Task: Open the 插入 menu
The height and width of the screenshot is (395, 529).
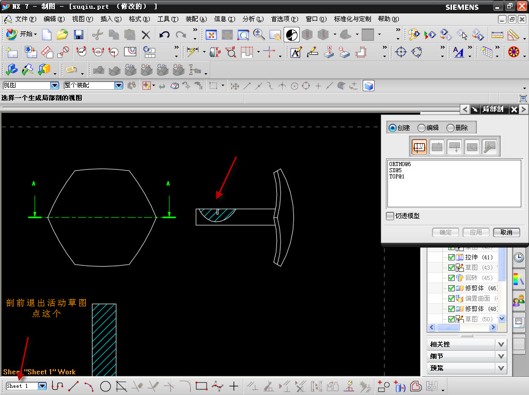Action: pyautogui.click(x=111, y=19)
